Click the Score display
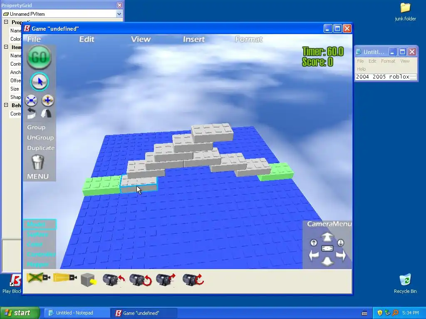The height and width of the screenshot is (319, 426). (x=317, y=62)
